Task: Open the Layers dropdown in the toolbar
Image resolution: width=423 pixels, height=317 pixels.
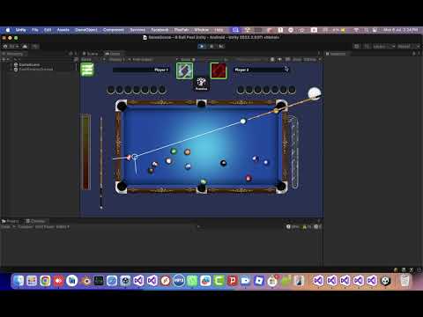Action: 383,47
